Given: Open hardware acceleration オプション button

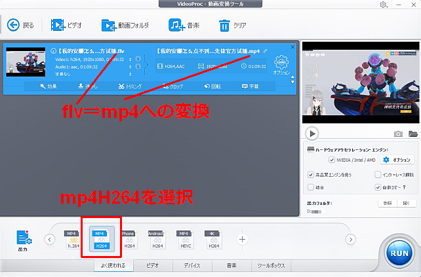Looking at the screenshot, I should [397, 160].
